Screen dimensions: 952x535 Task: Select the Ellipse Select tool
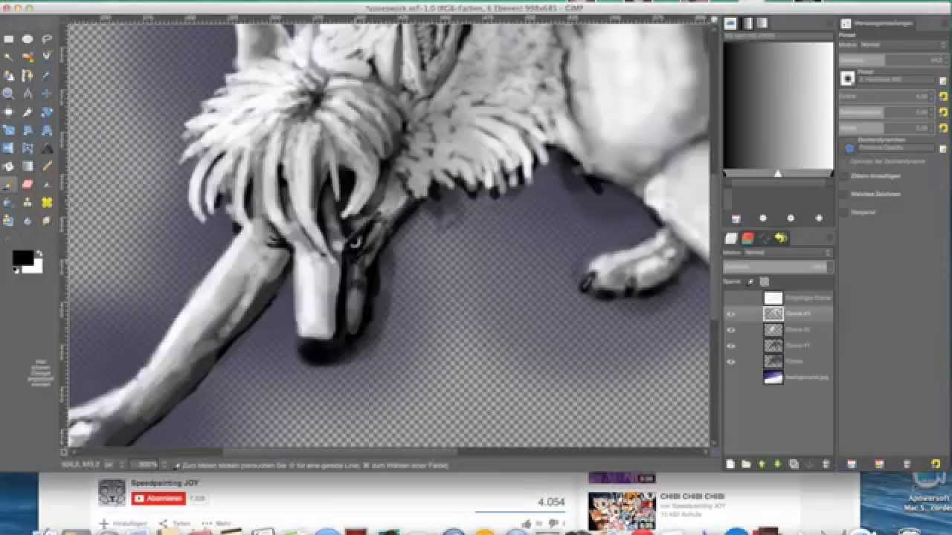click(28, 39)
